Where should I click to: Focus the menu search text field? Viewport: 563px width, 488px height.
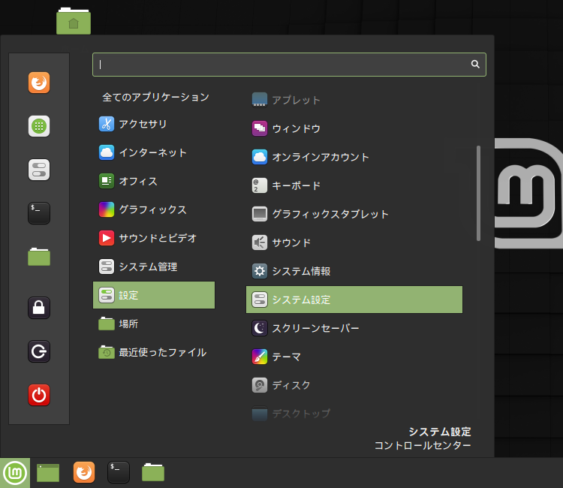click(289, 65)
